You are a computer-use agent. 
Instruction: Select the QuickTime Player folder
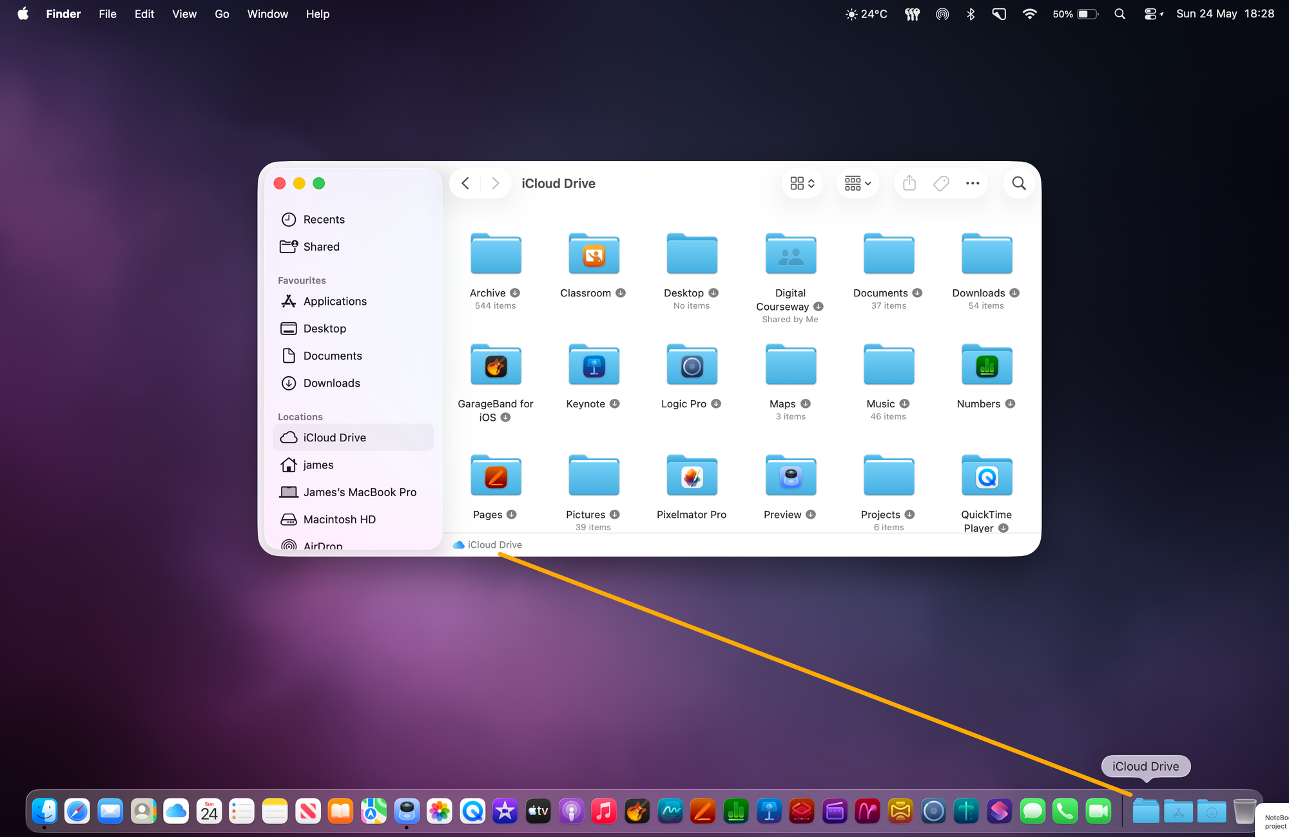pyautogui.click(x=987, y=476)
